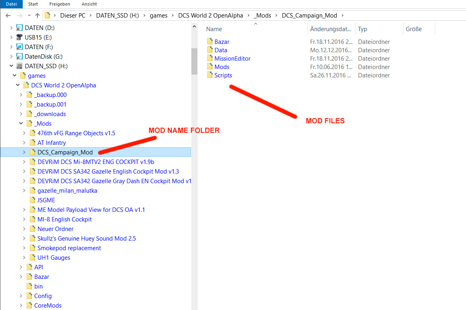Click 'games' in the address breadcrumb

[x=158, y=16]
